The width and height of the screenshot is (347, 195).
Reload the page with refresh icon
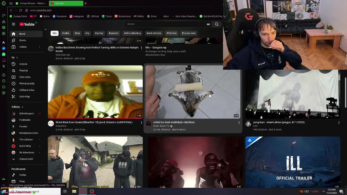click(21, 10)
